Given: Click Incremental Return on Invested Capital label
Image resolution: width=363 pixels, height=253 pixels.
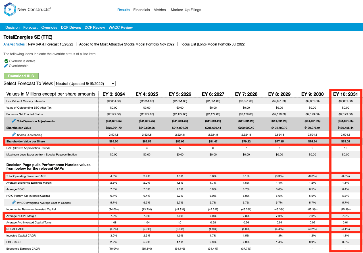Looking at the screenshot, I should coord(31,210).
